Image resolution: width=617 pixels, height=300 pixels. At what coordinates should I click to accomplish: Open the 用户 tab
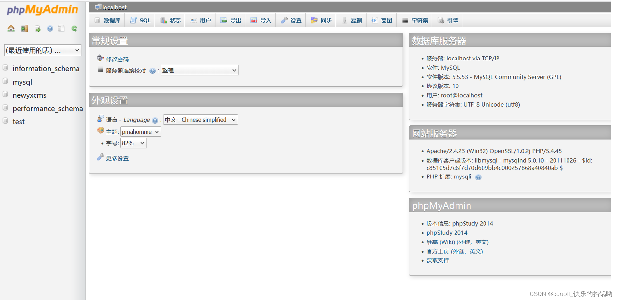[200, 20]
